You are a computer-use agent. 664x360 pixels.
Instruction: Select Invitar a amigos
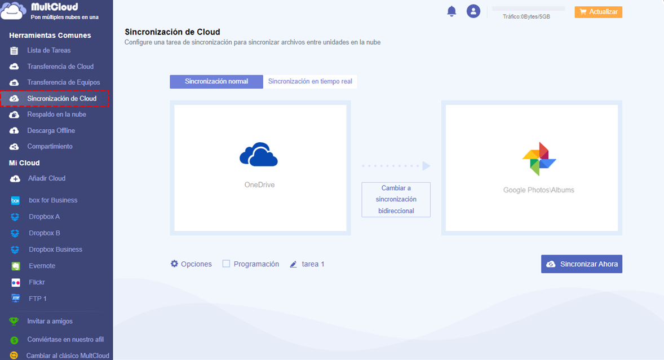[50, 322]
